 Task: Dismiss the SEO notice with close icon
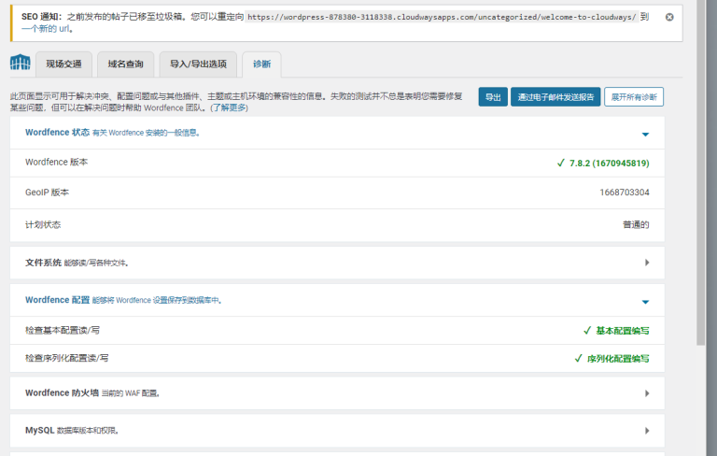point(669,17)
